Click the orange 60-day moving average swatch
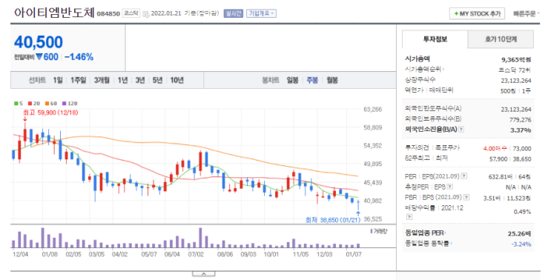Image resolution: width=551 pixels, height=280 pixels. pyautogui.click(x=47, y=104)
